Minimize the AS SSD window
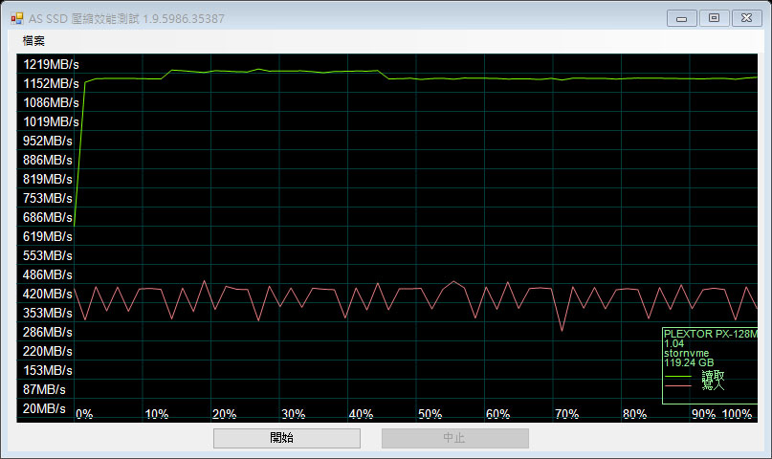Screen dimensions: 772x459 [x=681, y=19]
